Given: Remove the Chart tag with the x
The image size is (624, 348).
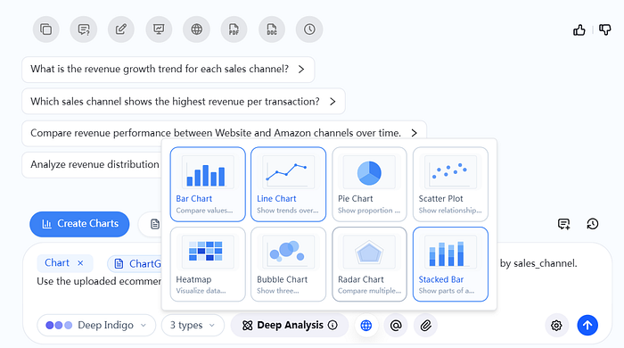Looking at the screenshot, I should 80,263.
